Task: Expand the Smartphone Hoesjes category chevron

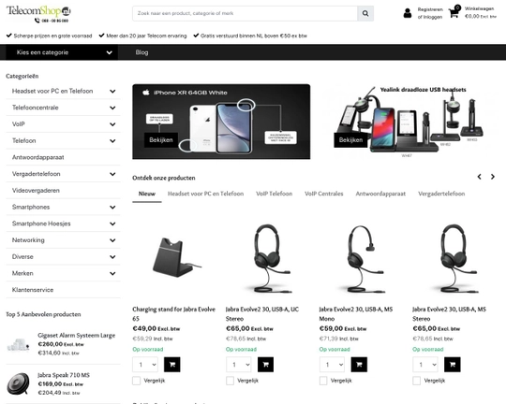Action: pos(112,224)
